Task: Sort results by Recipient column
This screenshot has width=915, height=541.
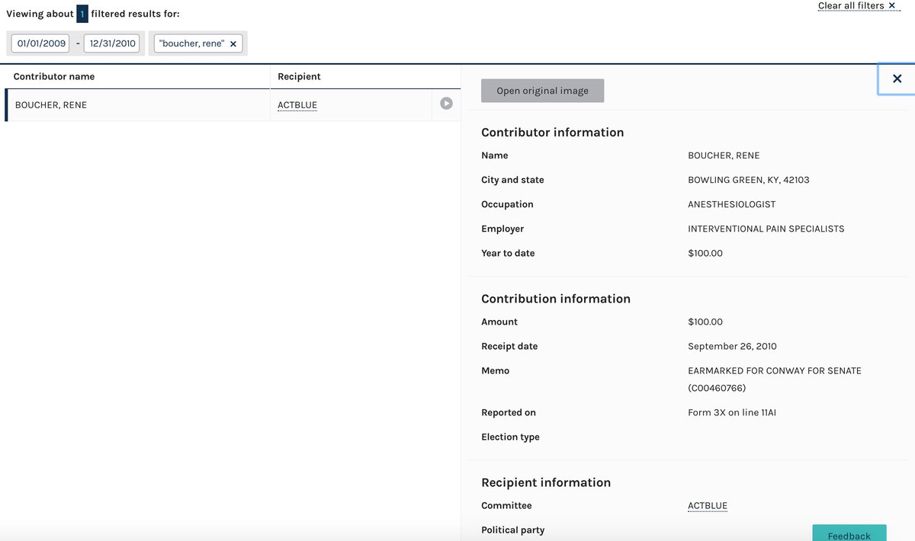Action: coord(299,76)
